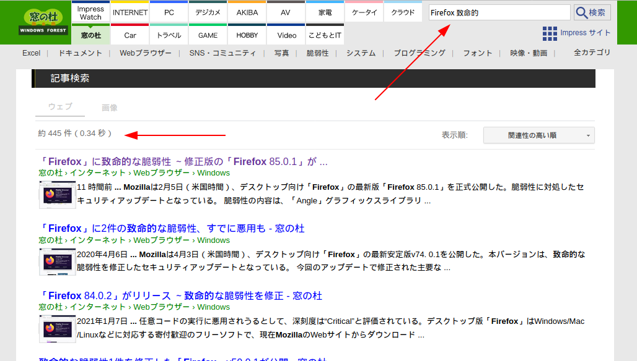Image resolution: width=637 pixels, height=361 pixels.
Task: Open the Impress Watch site tab
Action: (90, 12)
